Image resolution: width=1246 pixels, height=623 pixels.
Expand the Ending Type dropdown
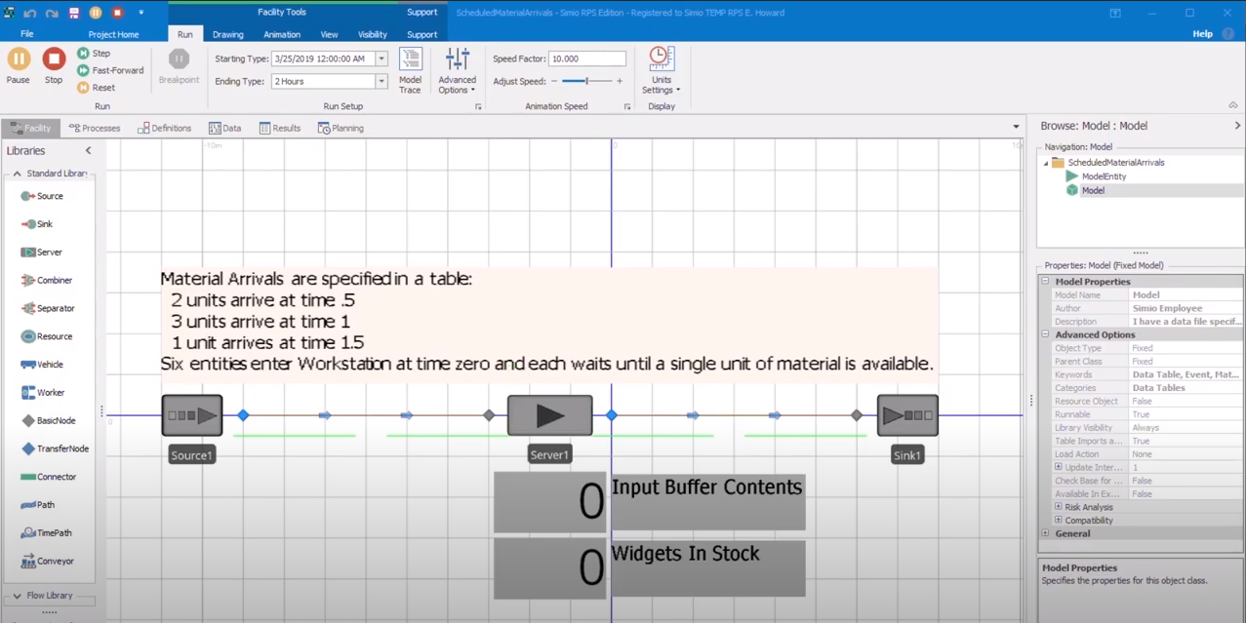pos(382,82)
